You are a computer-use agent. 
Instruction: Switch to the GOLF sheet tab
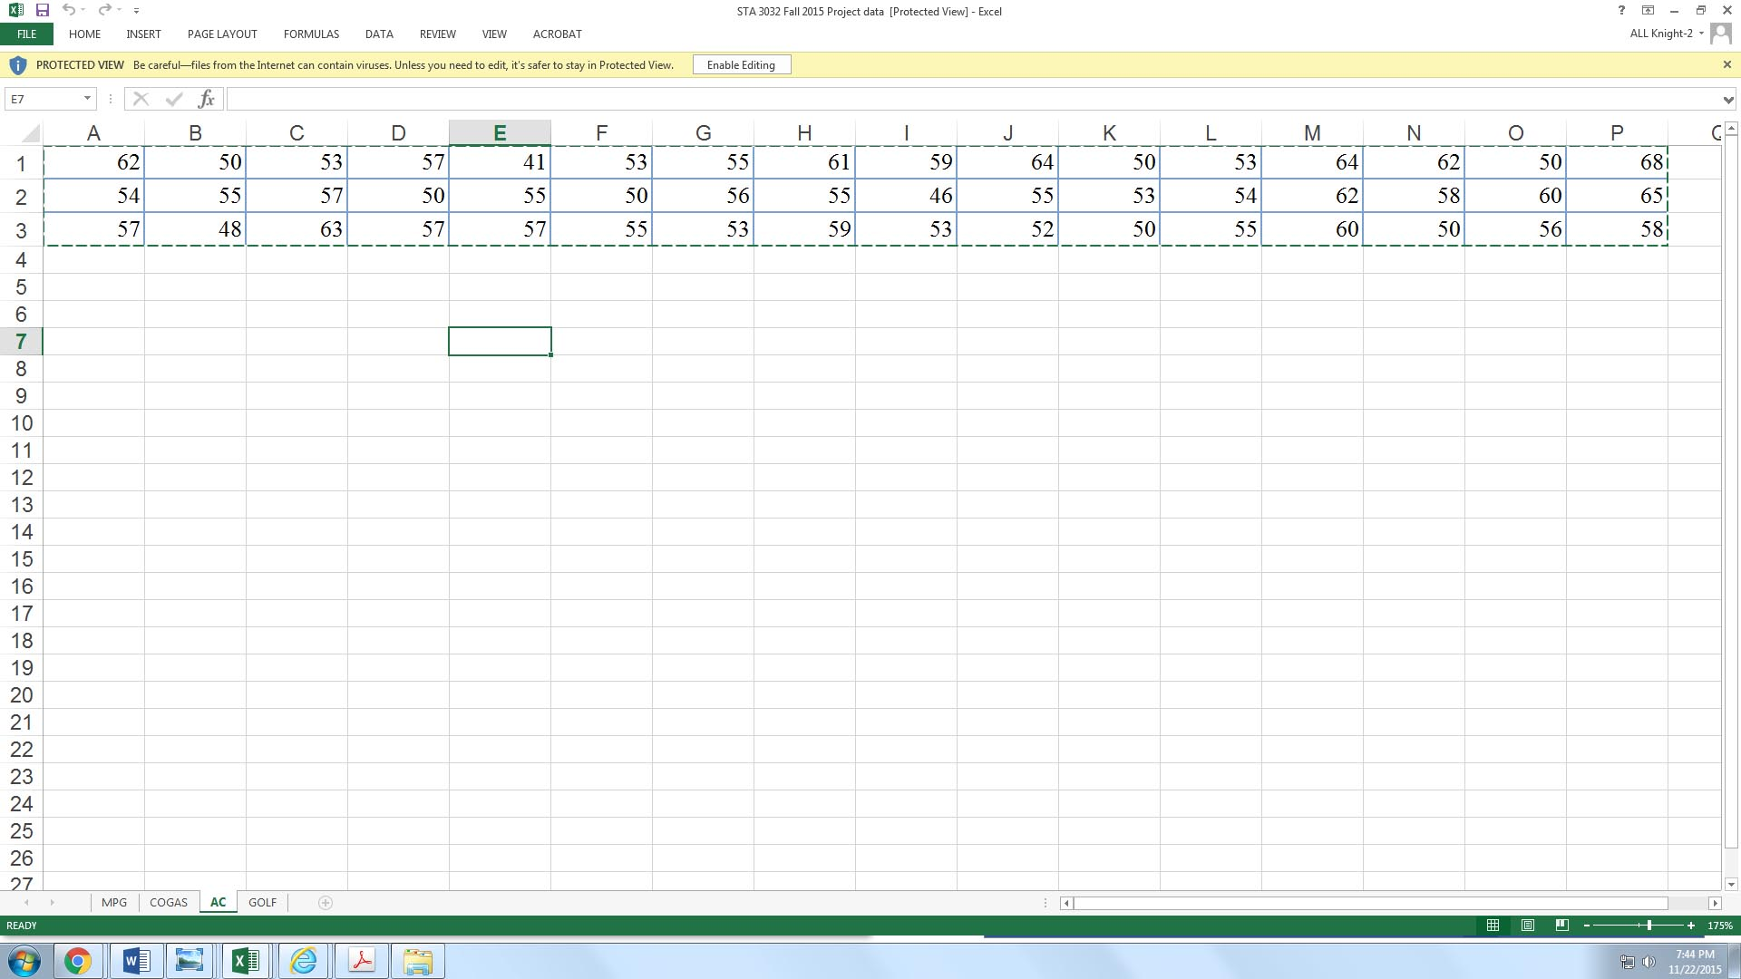(262, 902)
